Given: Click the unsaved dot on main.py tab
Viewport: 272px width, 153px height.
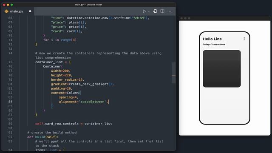Looking at the screenshot, I should point(30,11).
